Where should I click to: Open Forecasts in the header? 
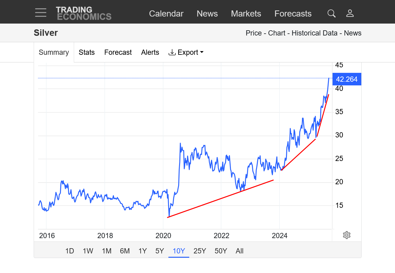(293, 14)
